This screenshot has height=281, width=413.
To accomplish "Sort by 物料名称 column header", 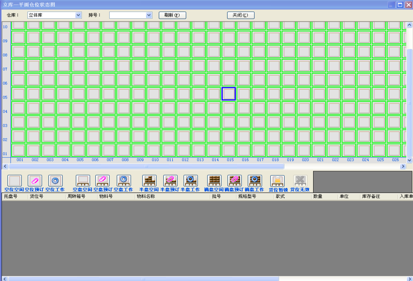I will 173,196.
